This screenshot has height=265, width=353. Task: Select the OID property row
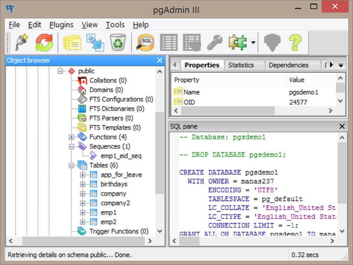point(254,102)
